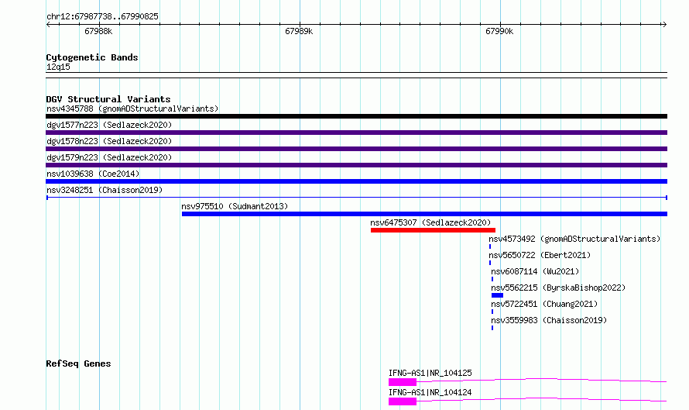Image resolution: width=689 pixels, height=410 pixels.
Task: Select the dgv1578n223 purple variant bar
Action: point(356,149)
